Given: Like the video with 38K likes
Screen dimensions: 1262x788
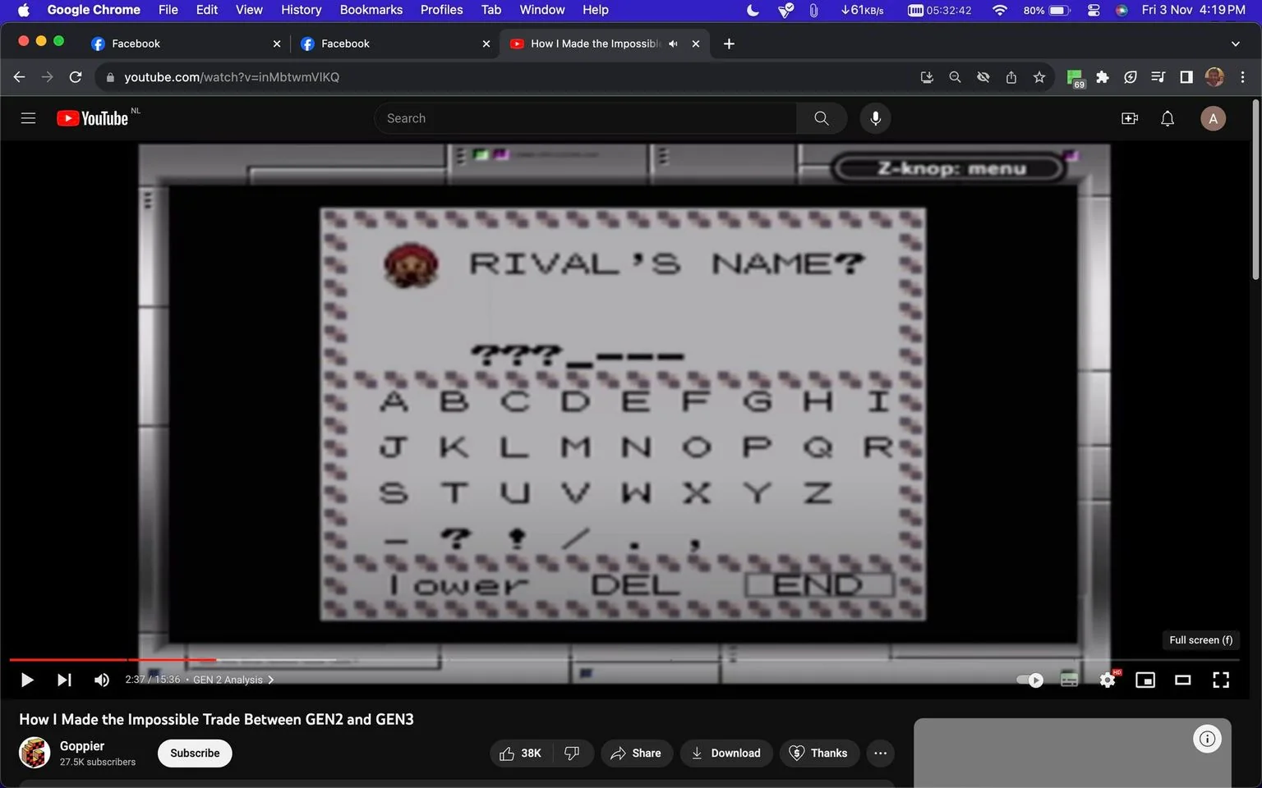Looking at the screenshot, I should 521,753.
